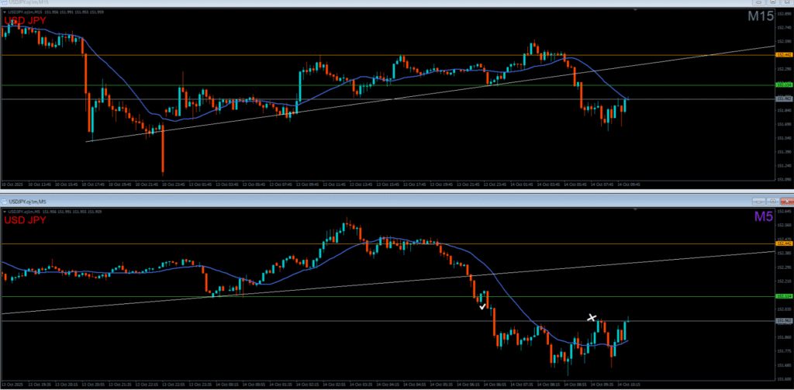Restore the M5 chart window size

[x=773, y=201]
